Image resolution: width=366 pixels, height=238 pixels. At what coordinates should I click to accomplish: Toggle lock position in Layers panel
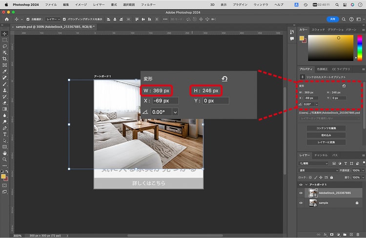click(x=321, y=178)
